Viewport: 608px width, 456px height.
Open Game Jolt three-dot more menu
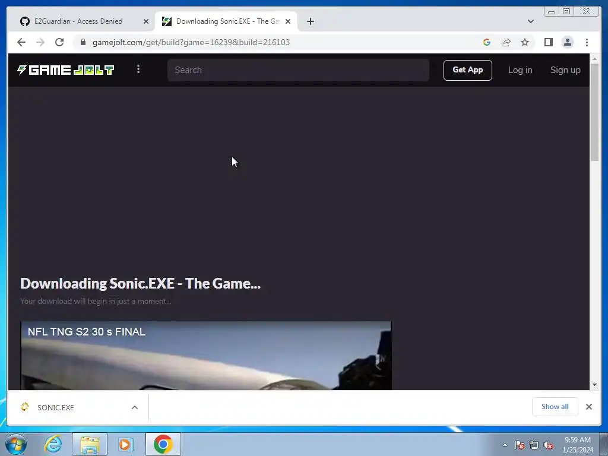138,69
